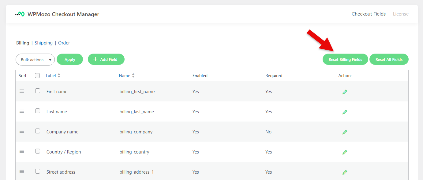Switch to the Shipping tab
Viewport: 423px width, 180px height.
tap(43, 43)
